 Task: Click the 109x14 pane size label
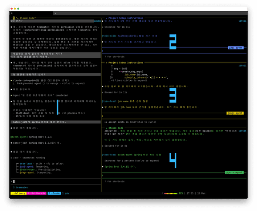click(243, 21)
